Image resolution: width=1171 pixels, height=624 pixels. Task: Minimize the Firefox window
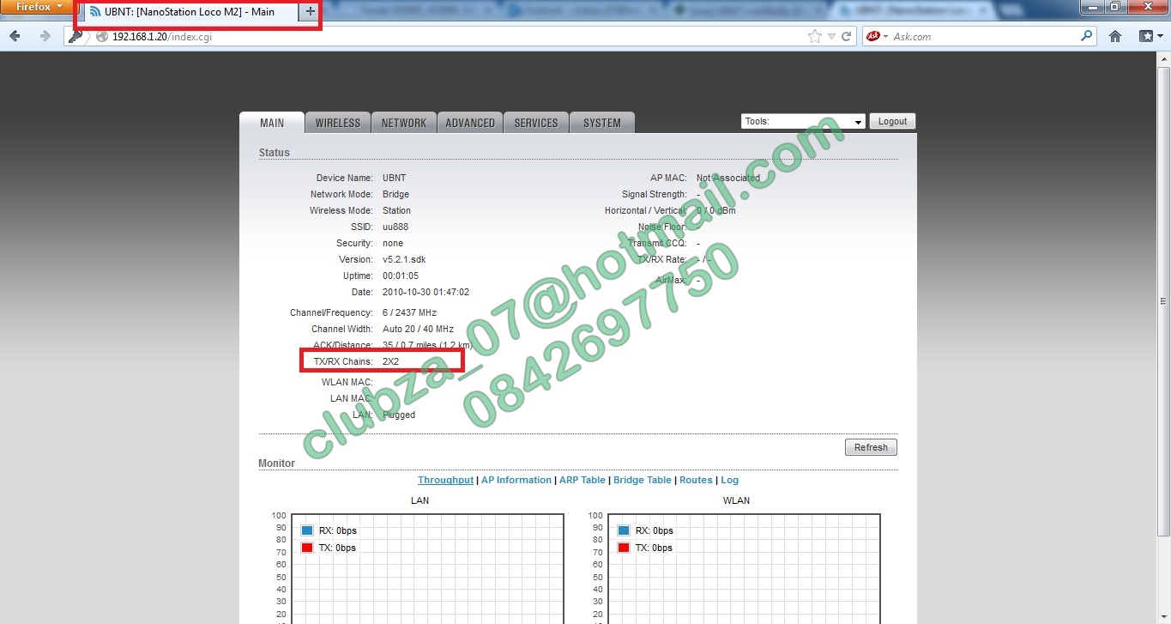click(1092, 7)
